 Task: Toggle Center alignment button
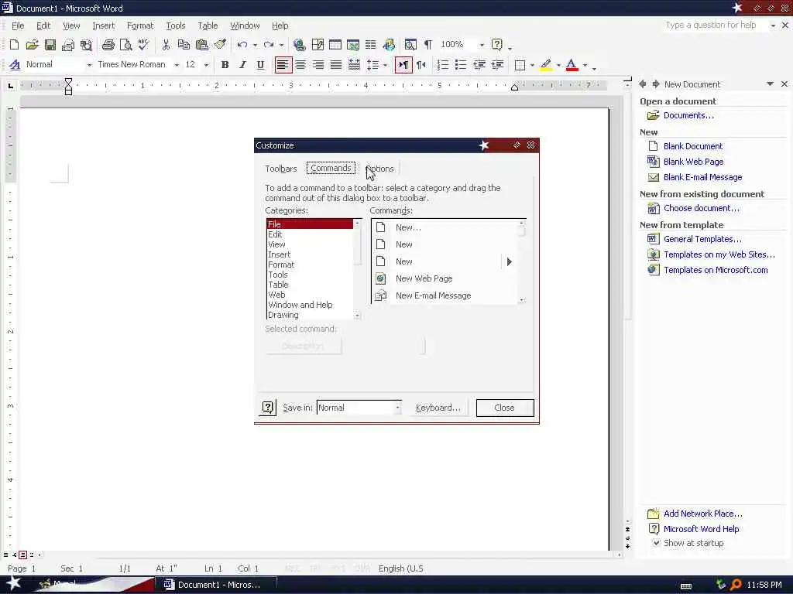(300, 65)
